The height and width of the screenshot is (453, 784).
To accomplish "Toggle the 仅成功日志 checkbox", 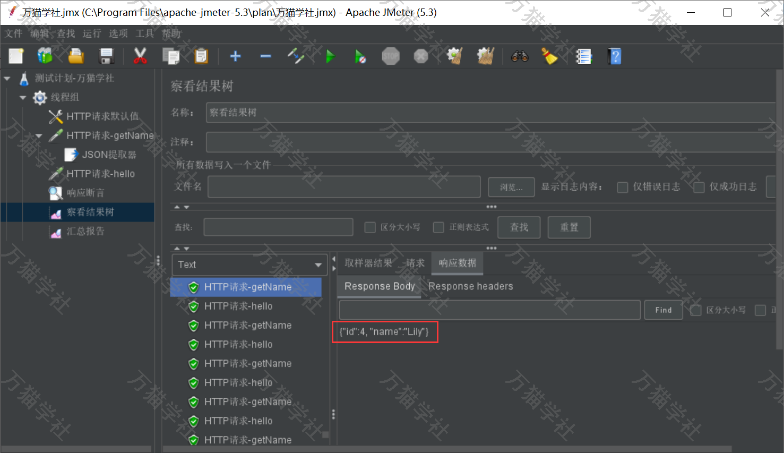I will (699, 187).
